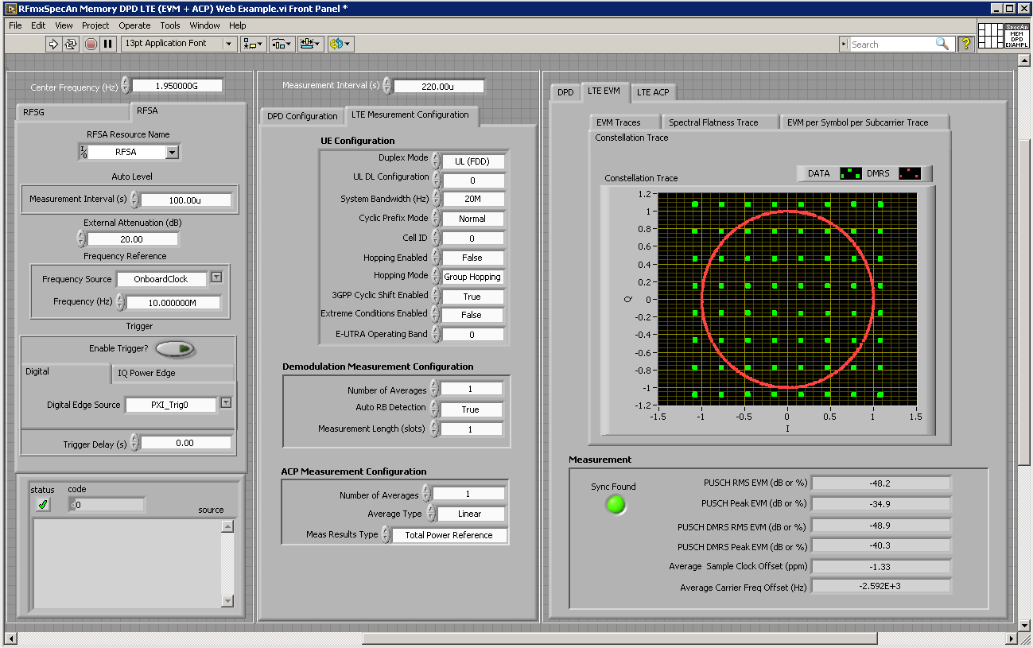Click the Run arrow button

53,44
